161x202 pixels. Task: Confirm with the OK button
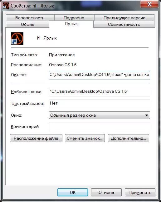coord(73,192)
